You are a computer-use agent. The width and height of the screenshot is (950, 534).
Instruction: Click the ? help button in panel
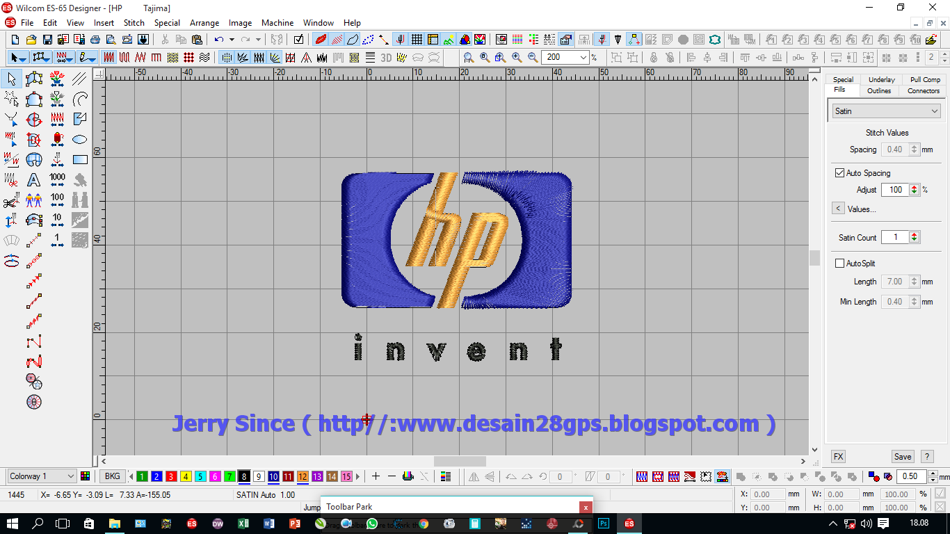point(927,457)
